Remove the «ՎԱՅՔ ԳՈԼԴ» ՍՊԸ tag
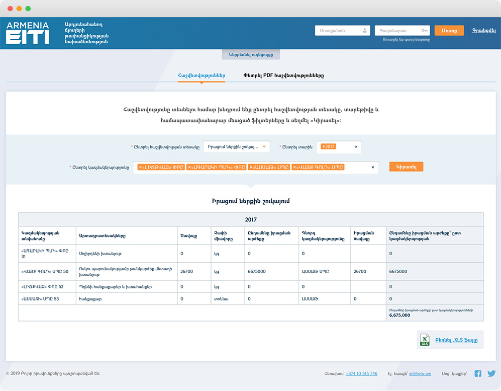 294,167
